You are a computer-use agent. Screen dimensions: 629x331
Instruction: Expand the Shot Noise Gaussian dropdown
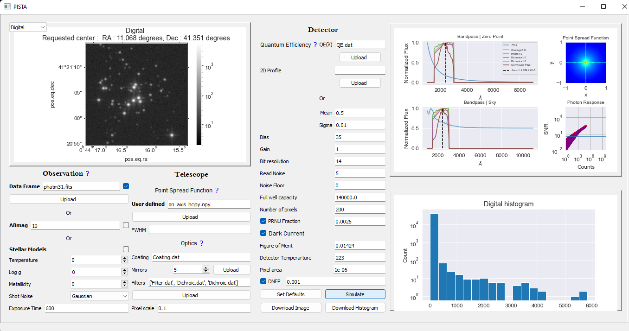point(99,296)
